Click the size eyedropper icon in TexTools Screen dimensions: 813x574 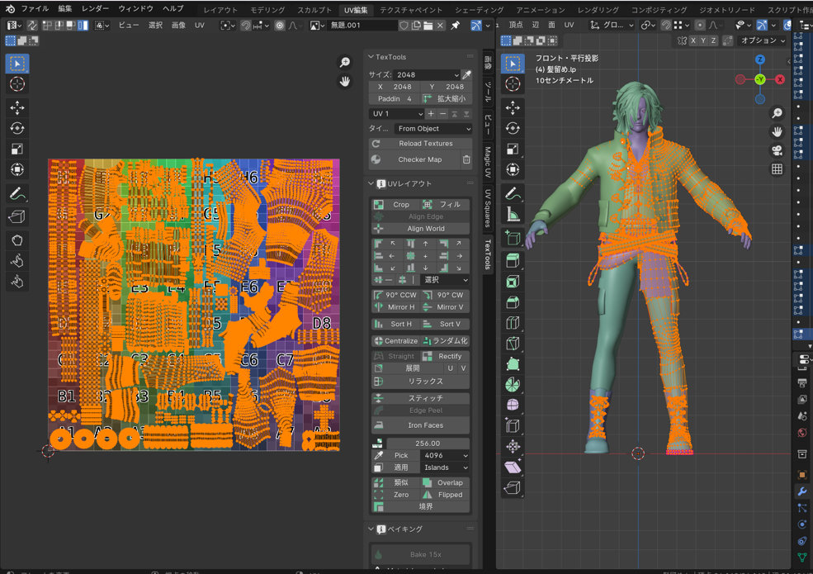[x=466, y=74]
